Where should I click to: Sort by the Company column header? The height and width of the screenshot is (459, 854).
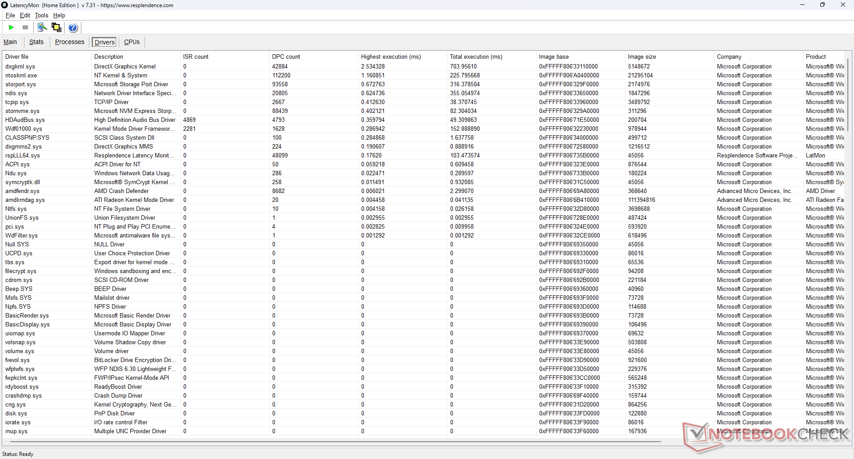click(758, 56)
